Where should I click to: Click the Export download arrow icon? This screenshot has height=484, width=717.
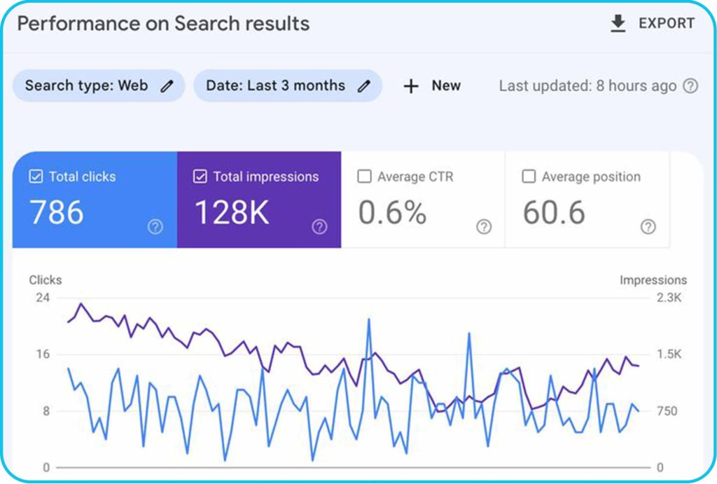(x=618, y=24)
